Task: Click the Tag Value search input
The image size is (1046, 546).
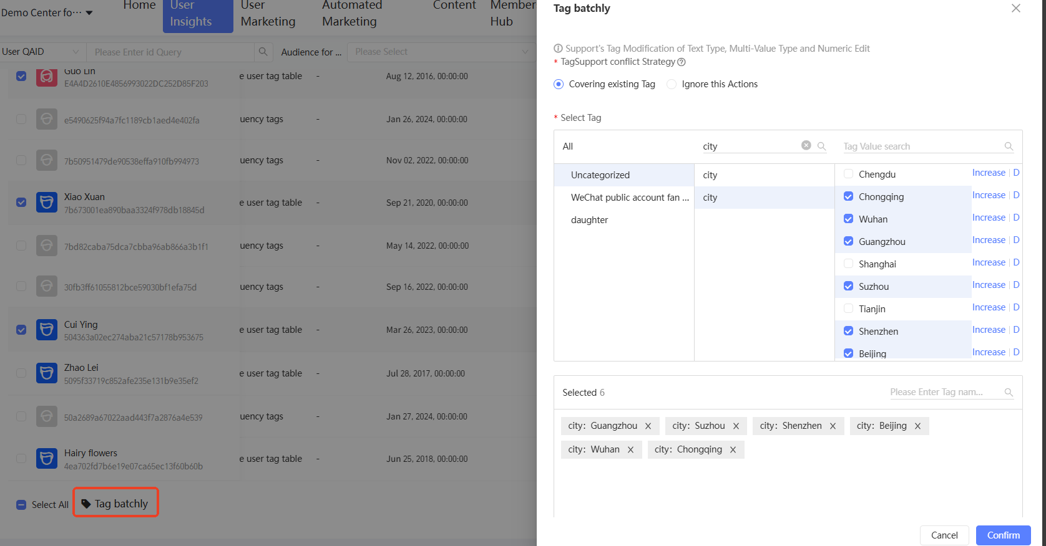Action: (x=921, y=146)
